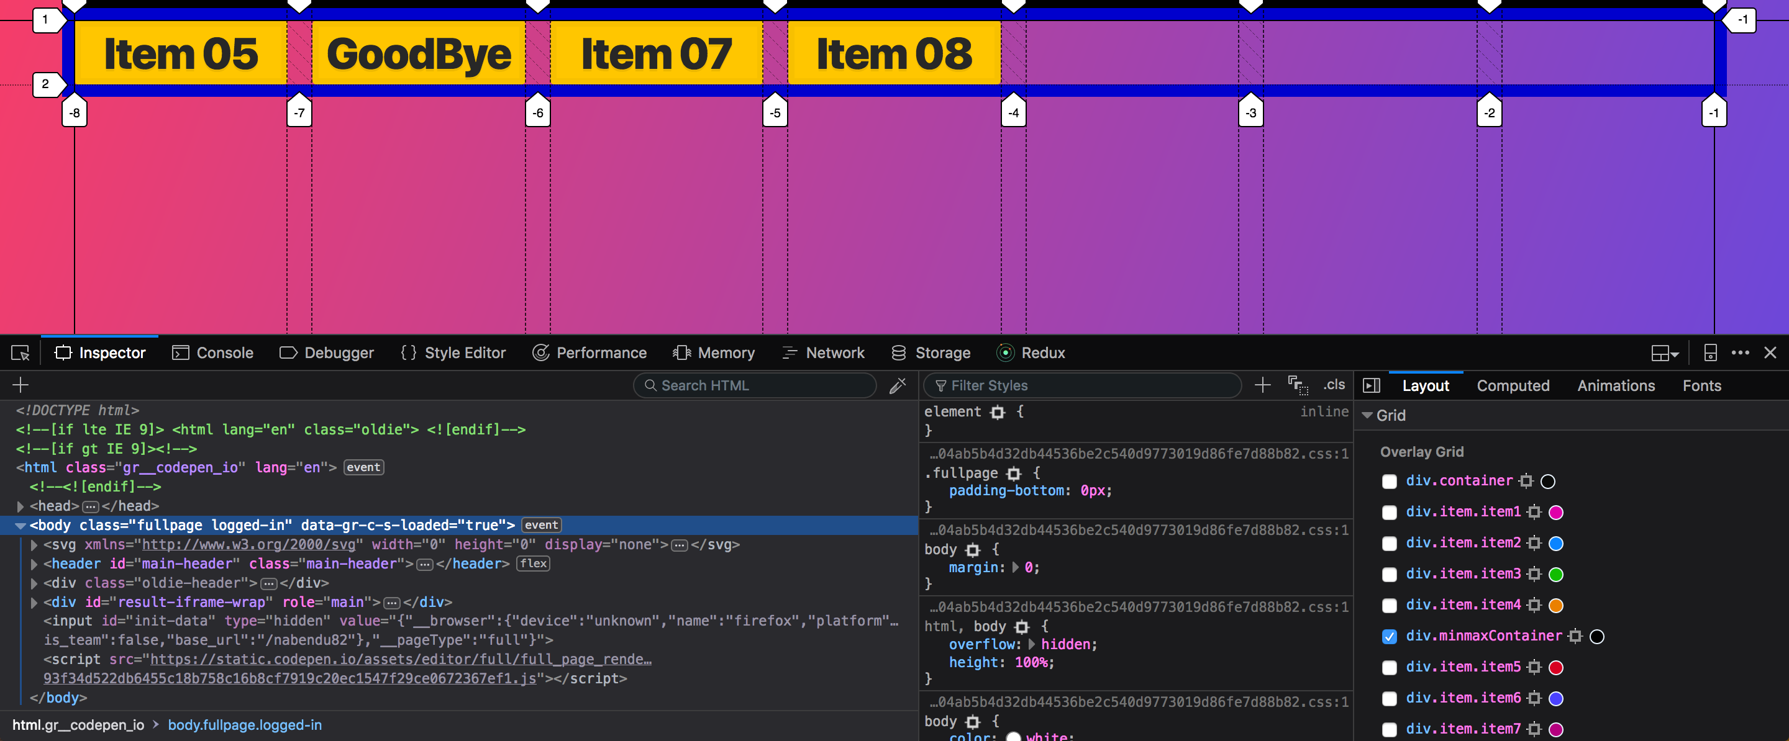Viewport: 1789px width, 741px height.
Task: Open the Storage tab
Action: tap(931, 353)
